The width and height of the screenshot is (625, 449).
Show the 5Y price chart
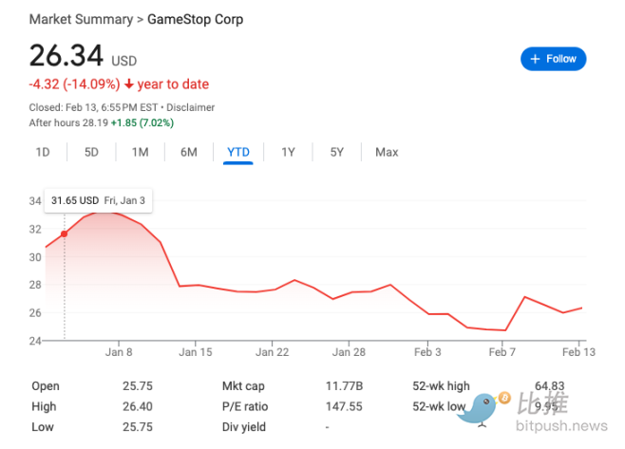(337, 152)
